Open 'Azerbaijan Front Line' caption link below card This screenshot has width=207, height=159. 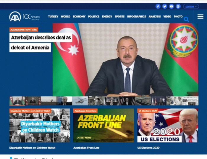86,148
